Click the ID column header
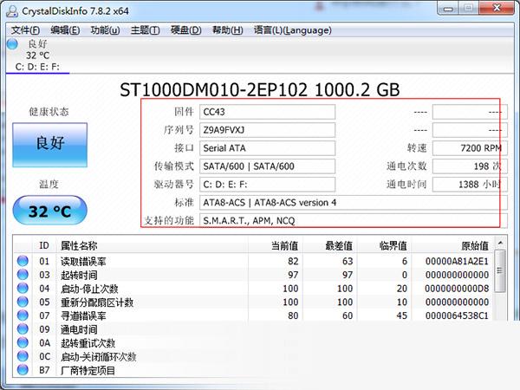520x390 pixels. click(44, 246)
